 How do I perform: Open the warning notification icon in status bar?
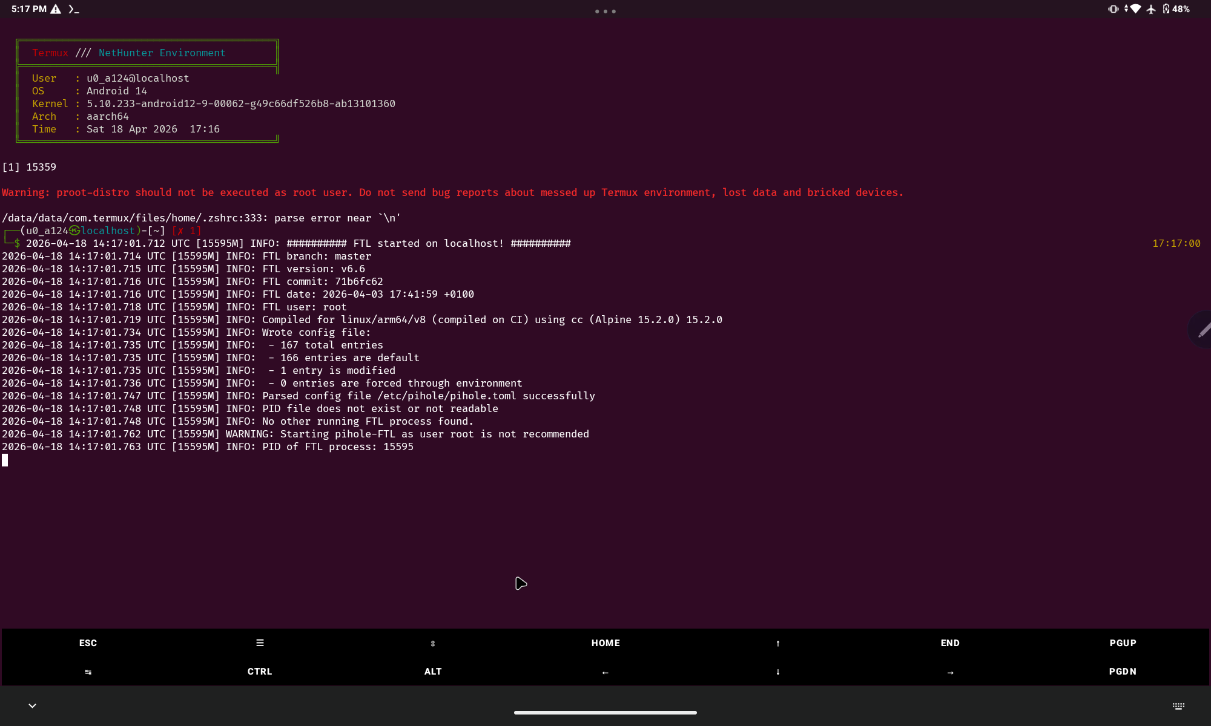pyautogui.click(x=55, y=9)
